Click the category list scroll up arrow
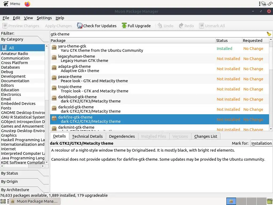This screenshot has height=205, width=273. [47, 46]
